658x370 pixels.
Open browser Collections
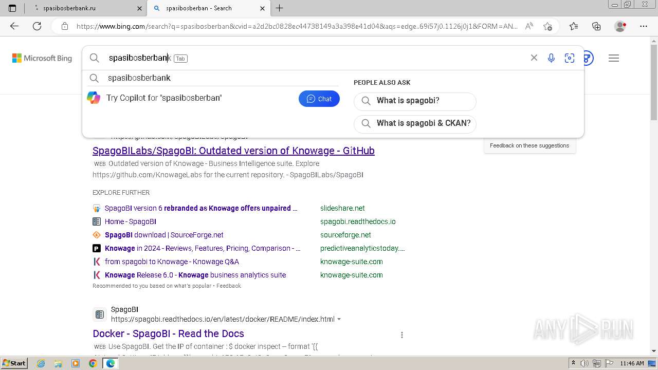[x=596, y=26]
